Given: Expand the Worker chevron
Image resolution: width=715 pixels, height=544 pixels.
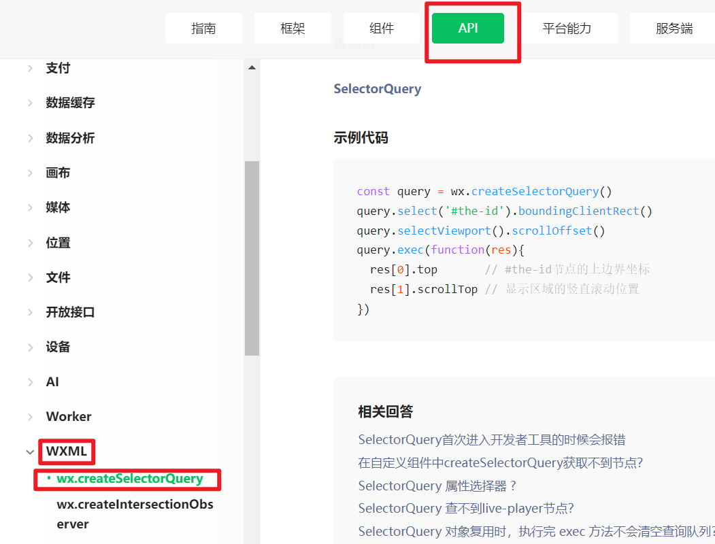Looking at the screenshot, I should tap(30, 417).
